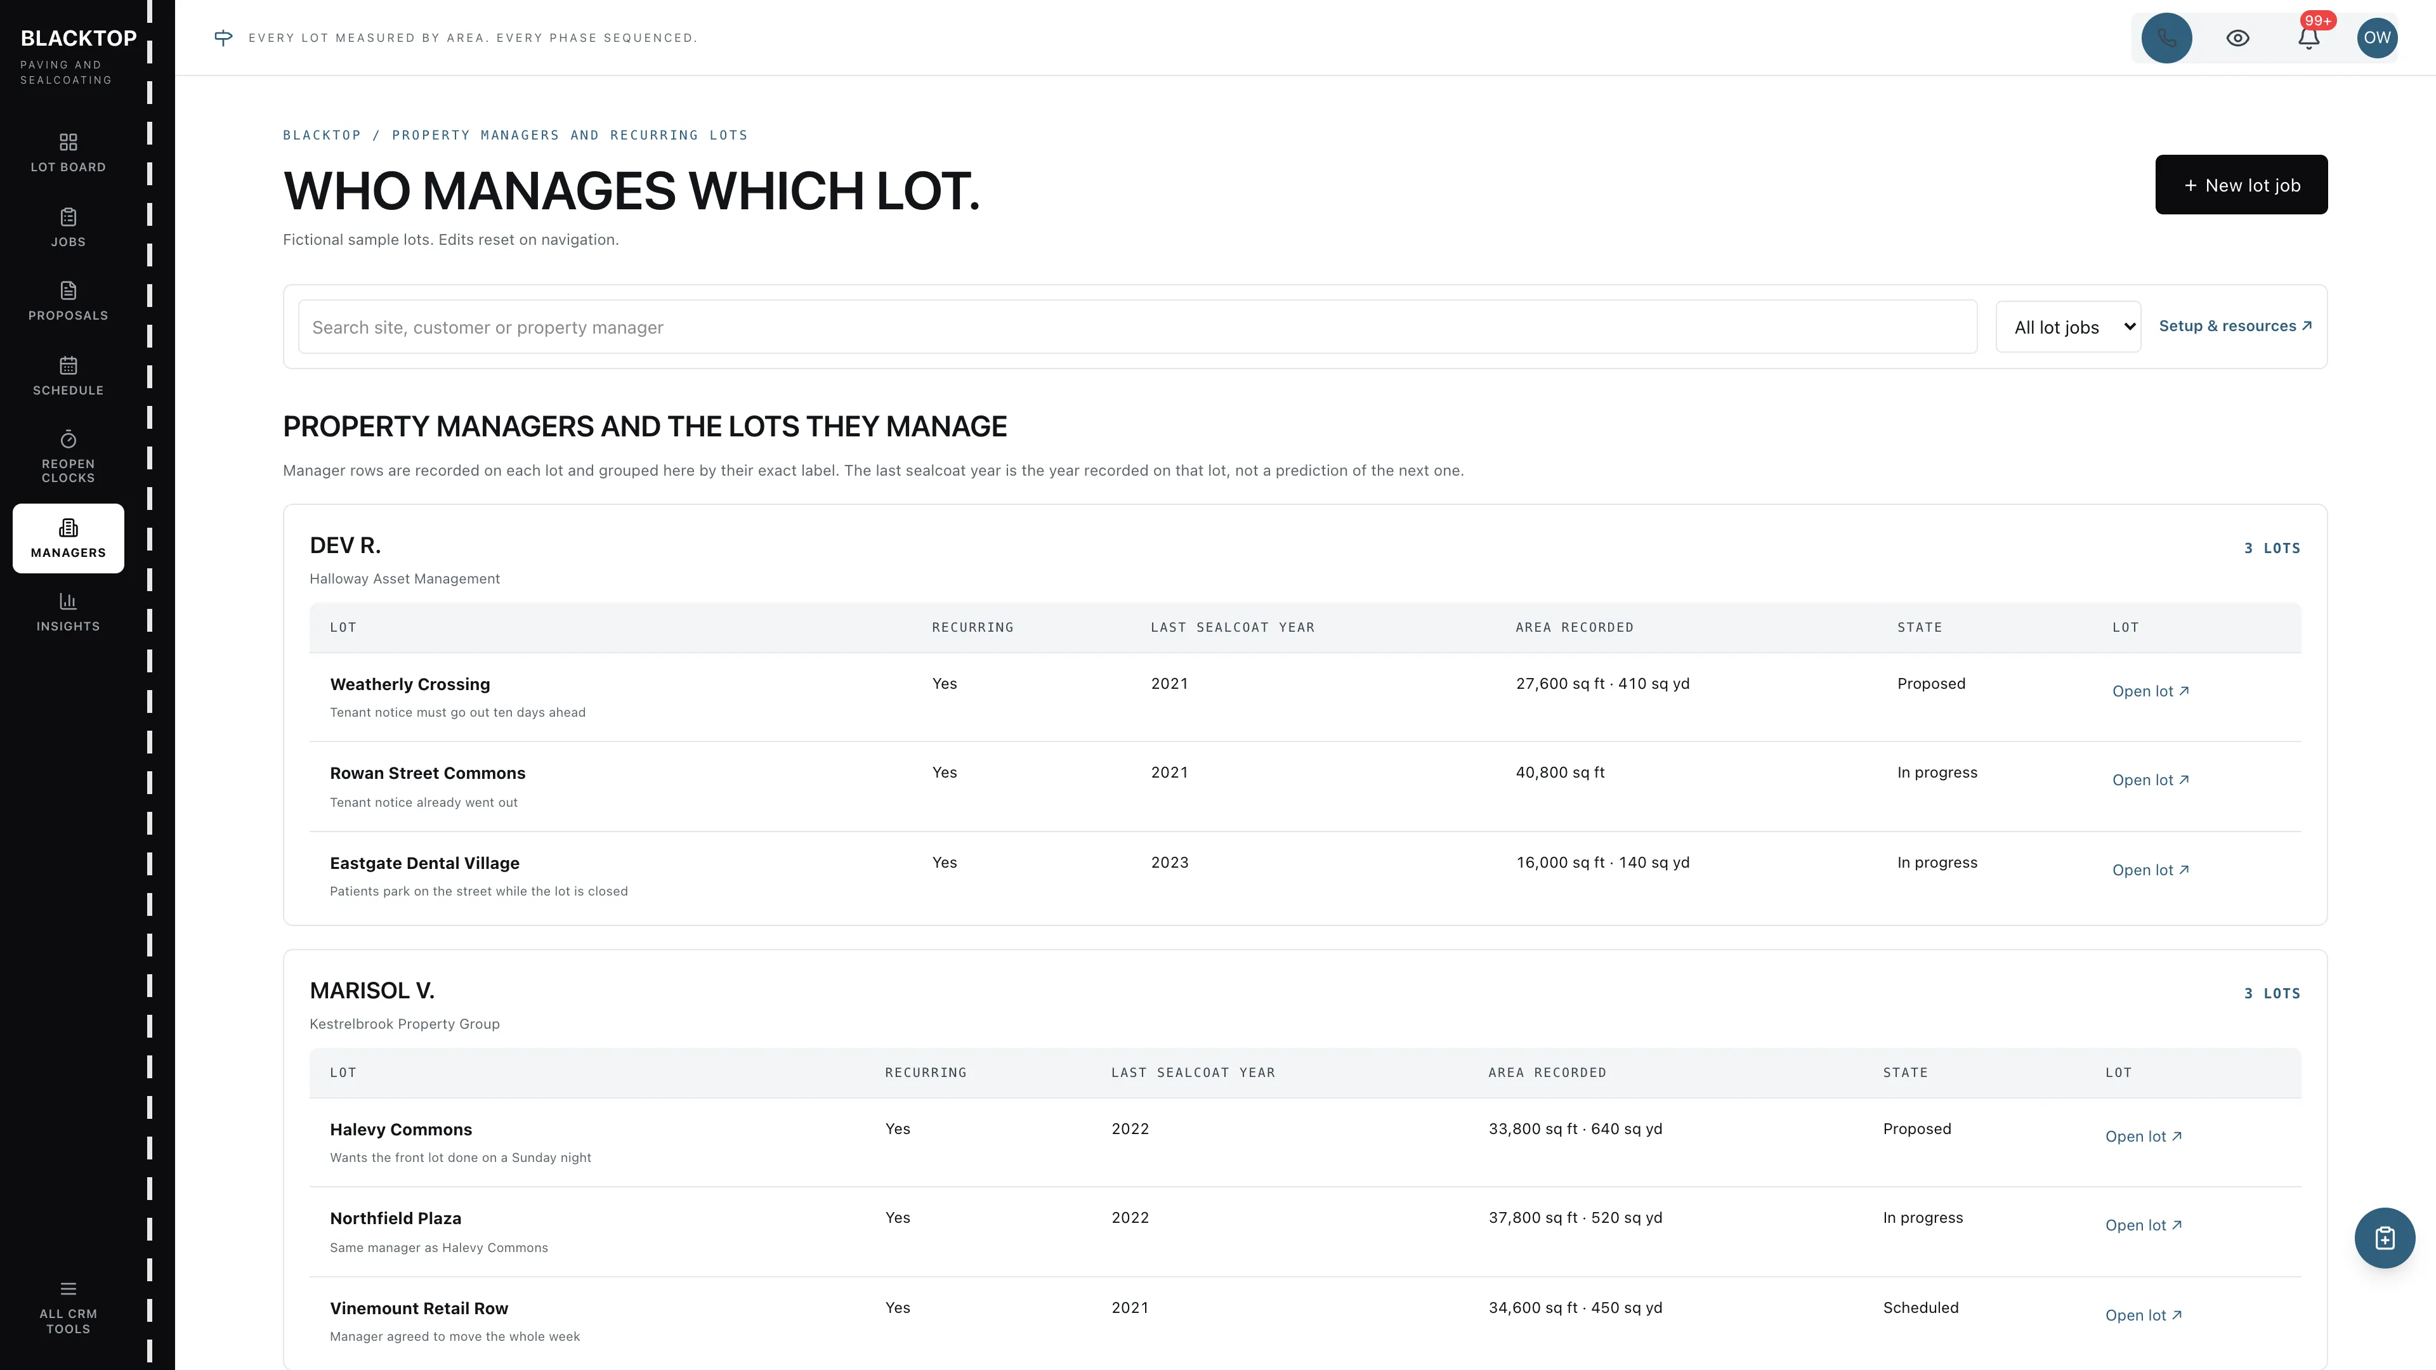
Task: Click Halloway Asset Management company label
Action: [x=405, y=578]
